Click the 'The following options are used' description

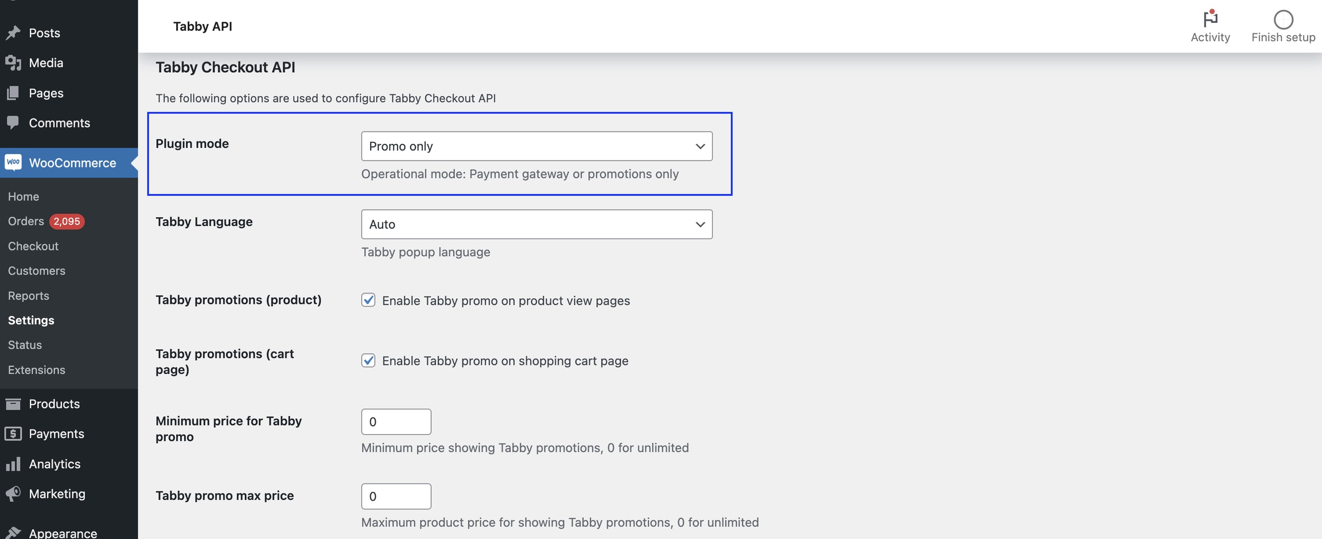(x=325, y=98)
